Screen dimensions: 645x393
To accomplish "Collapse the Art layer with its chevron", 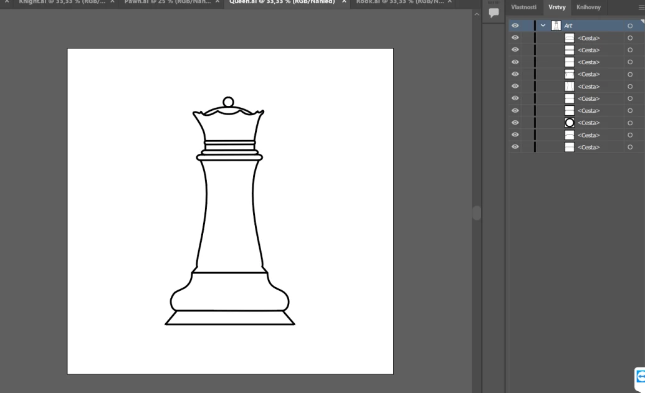I will pyautogui.click(x=543, y=26).
